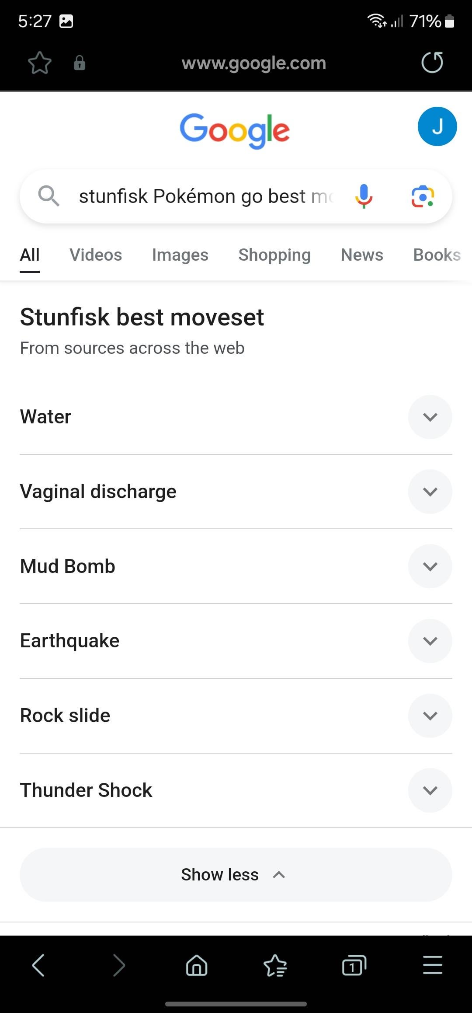Screen dimensions: 472x1013
Task: Tap the bookmark star in address bar
Action: click(40, 63)
